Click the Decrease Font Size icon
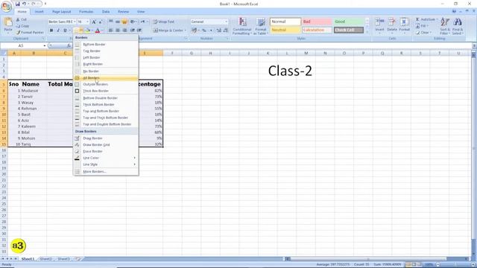This screenshot has height=268, width=477. pyautogui.click(x=100, y=22)
